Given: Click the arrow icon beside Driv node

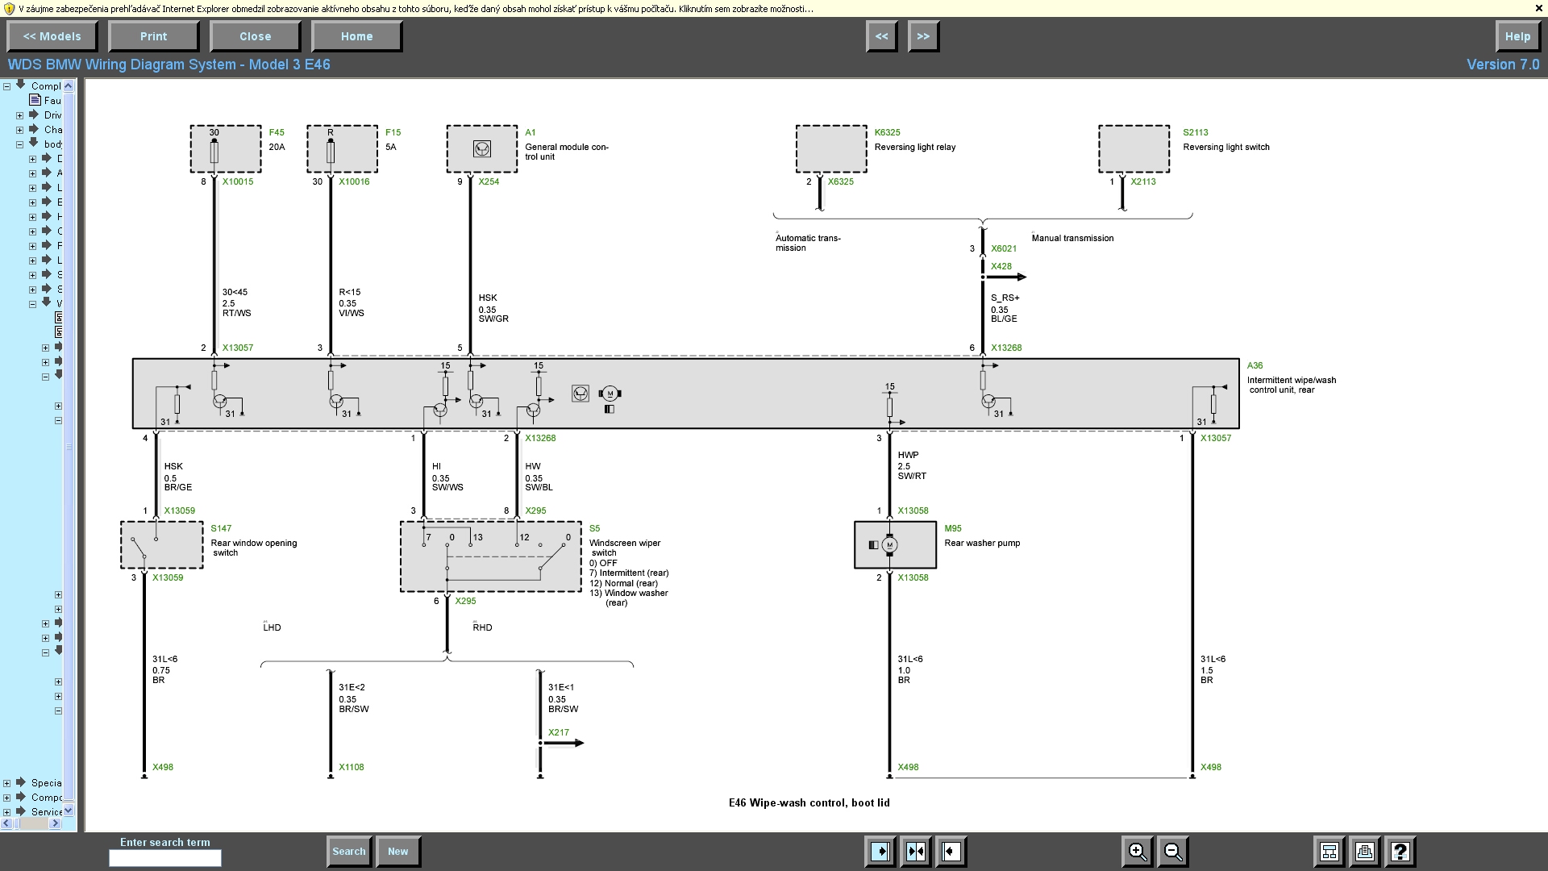Looking at the screenshot, I should (x=34, y=115).
